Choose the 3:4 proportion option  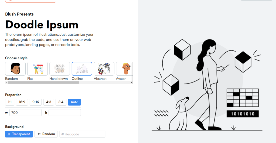pyautogui.click(x=61, y=102)
